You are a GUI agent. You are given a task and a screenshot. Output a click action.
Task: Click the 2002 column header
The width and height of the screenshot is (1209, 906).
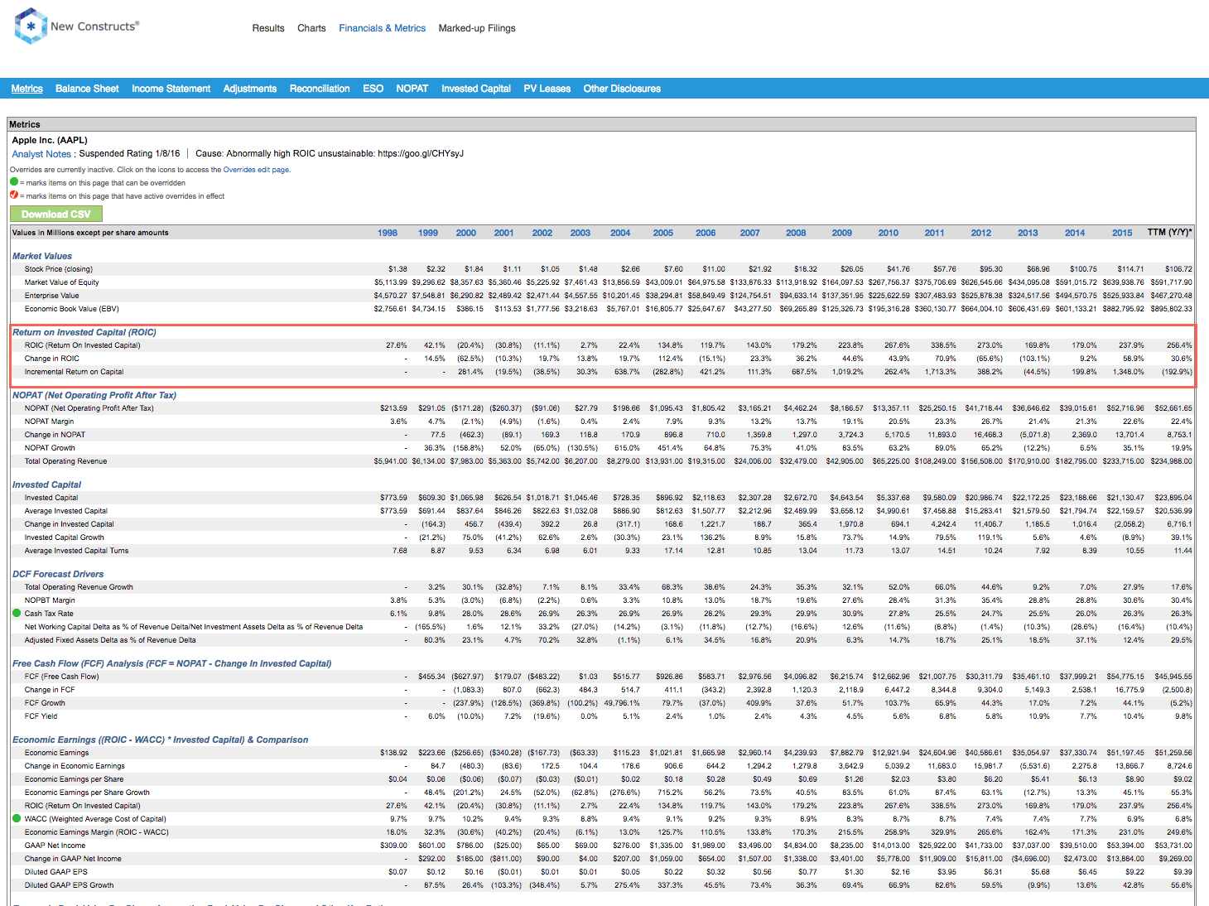[x=542, y=233]
